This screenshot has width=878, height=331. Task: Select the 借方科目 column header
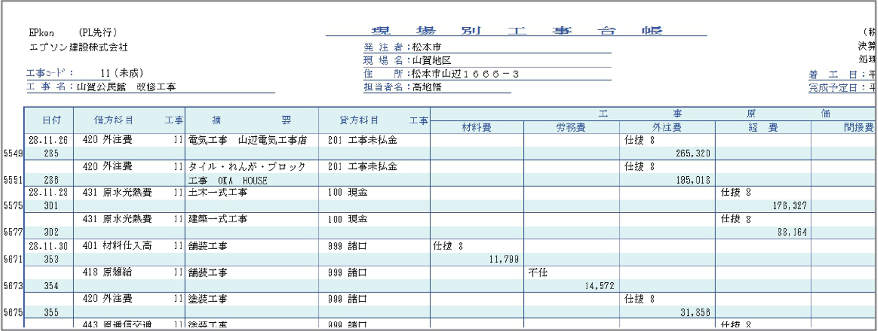[x=113, y=120]
